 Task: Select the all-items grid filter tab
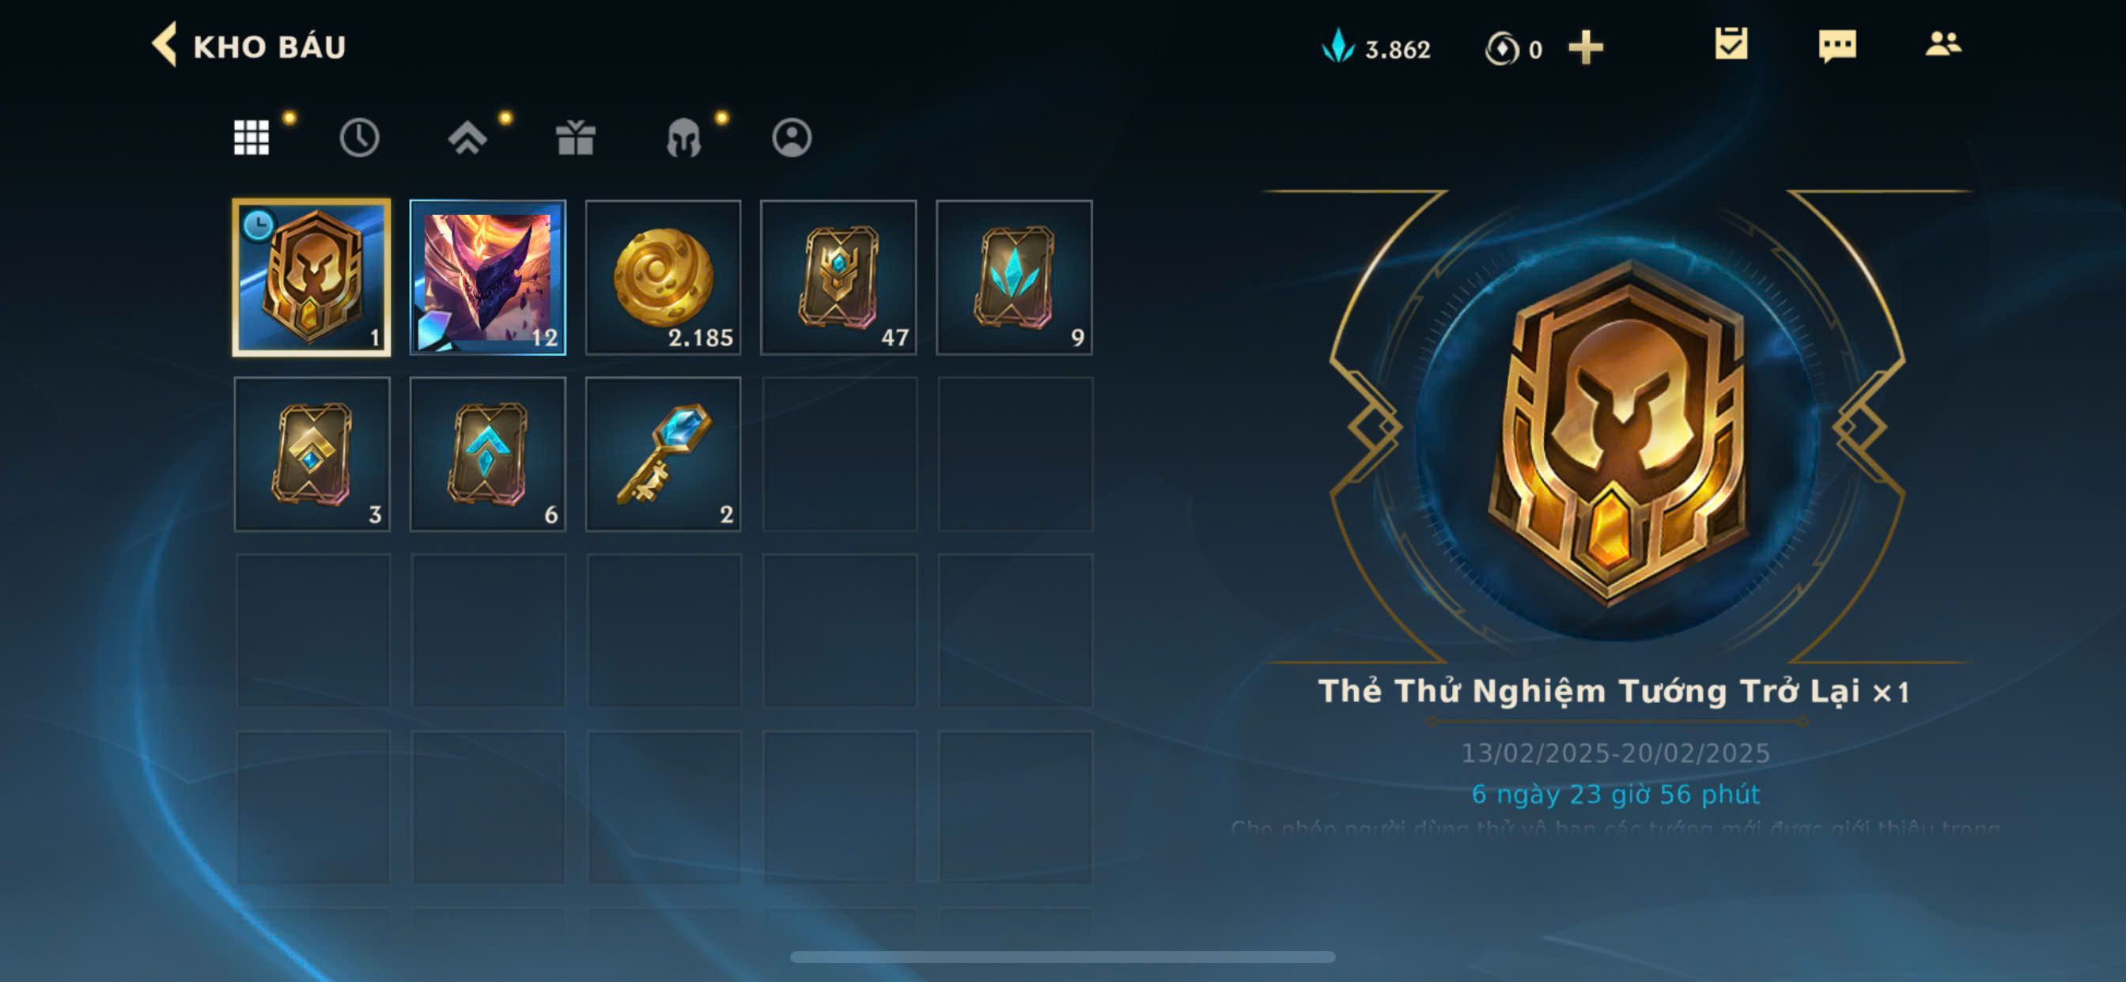251,137
